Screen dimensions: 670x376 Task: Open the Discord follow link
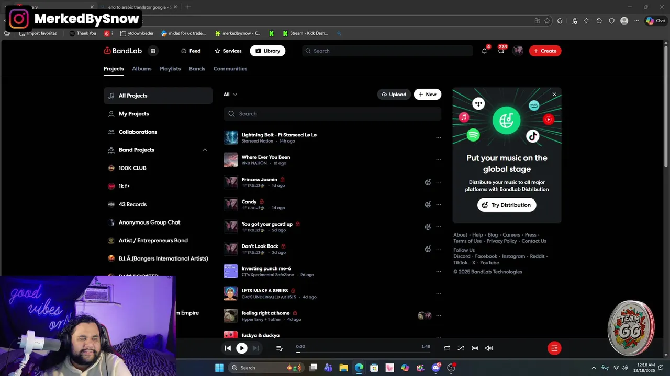point(462,256)
